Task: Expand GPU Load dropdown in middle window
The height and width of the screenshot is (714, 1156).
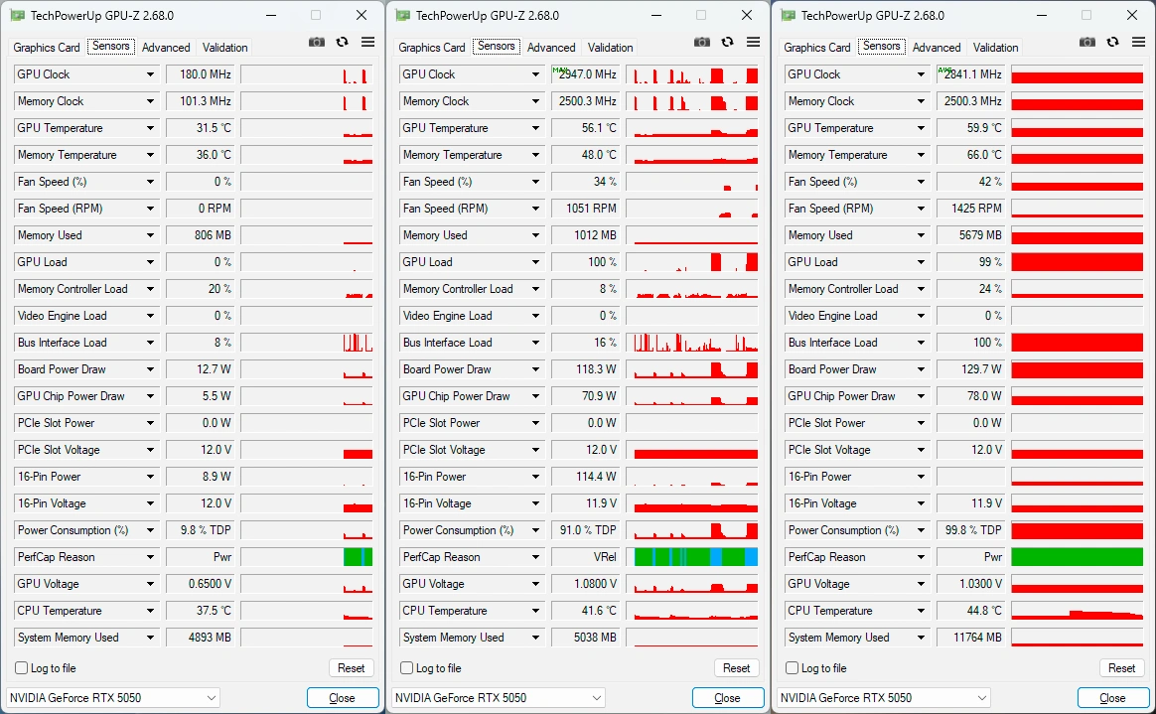Action: (536, 262)
